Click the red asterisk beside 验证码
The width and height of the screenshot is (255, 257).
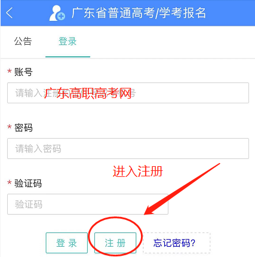10,182
